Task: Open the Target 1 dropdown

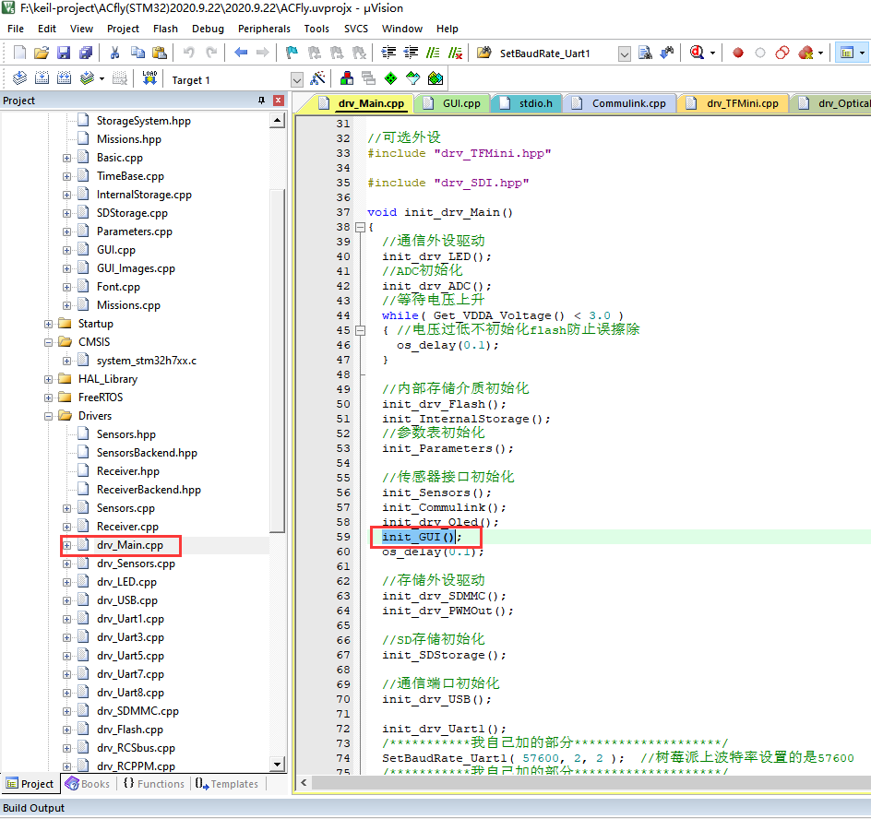Action: [x=296, y=80]
